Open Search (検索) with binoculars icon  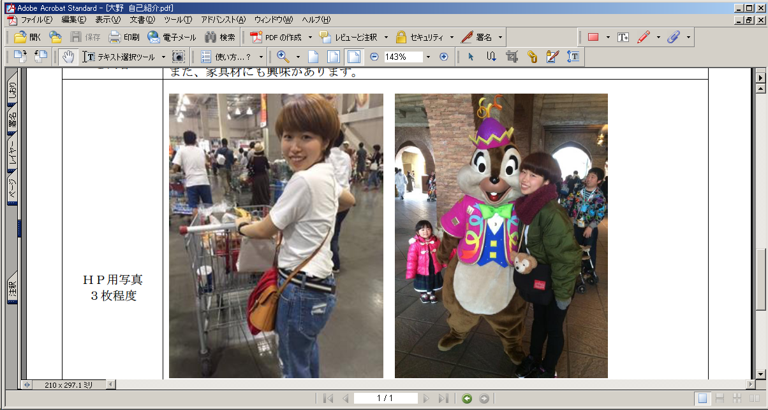pos(220,37)
